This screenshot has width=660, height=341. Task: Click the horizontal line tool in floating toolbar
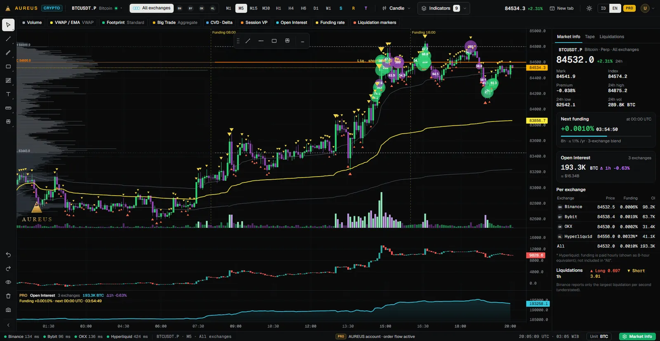(261, 41)
